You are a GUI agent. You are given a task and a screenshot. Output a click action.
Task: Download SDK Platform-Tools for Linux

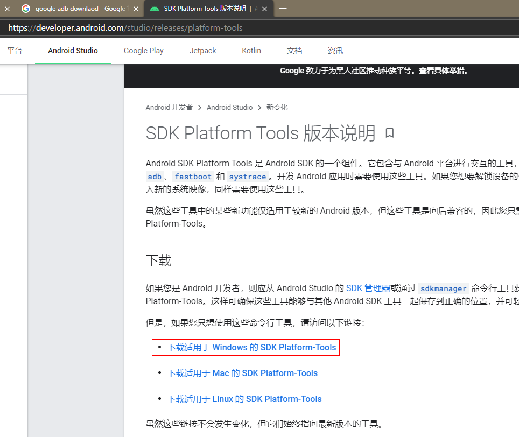[244, 399]
